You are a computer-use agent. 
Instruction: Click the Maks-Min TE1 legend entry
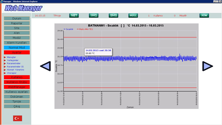[85, 29]
